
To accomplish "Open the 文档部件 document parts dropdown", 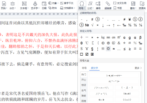I will click(68, 8).
